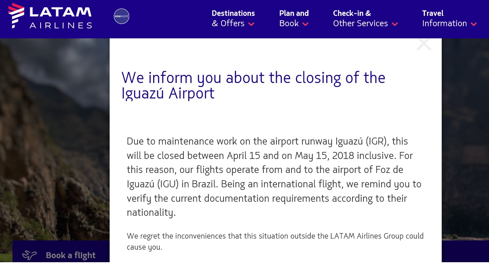This screenshot has width=489, height=267.
Task: Expand the chevron beside Destinations & Offers
Action: point(251,24)
